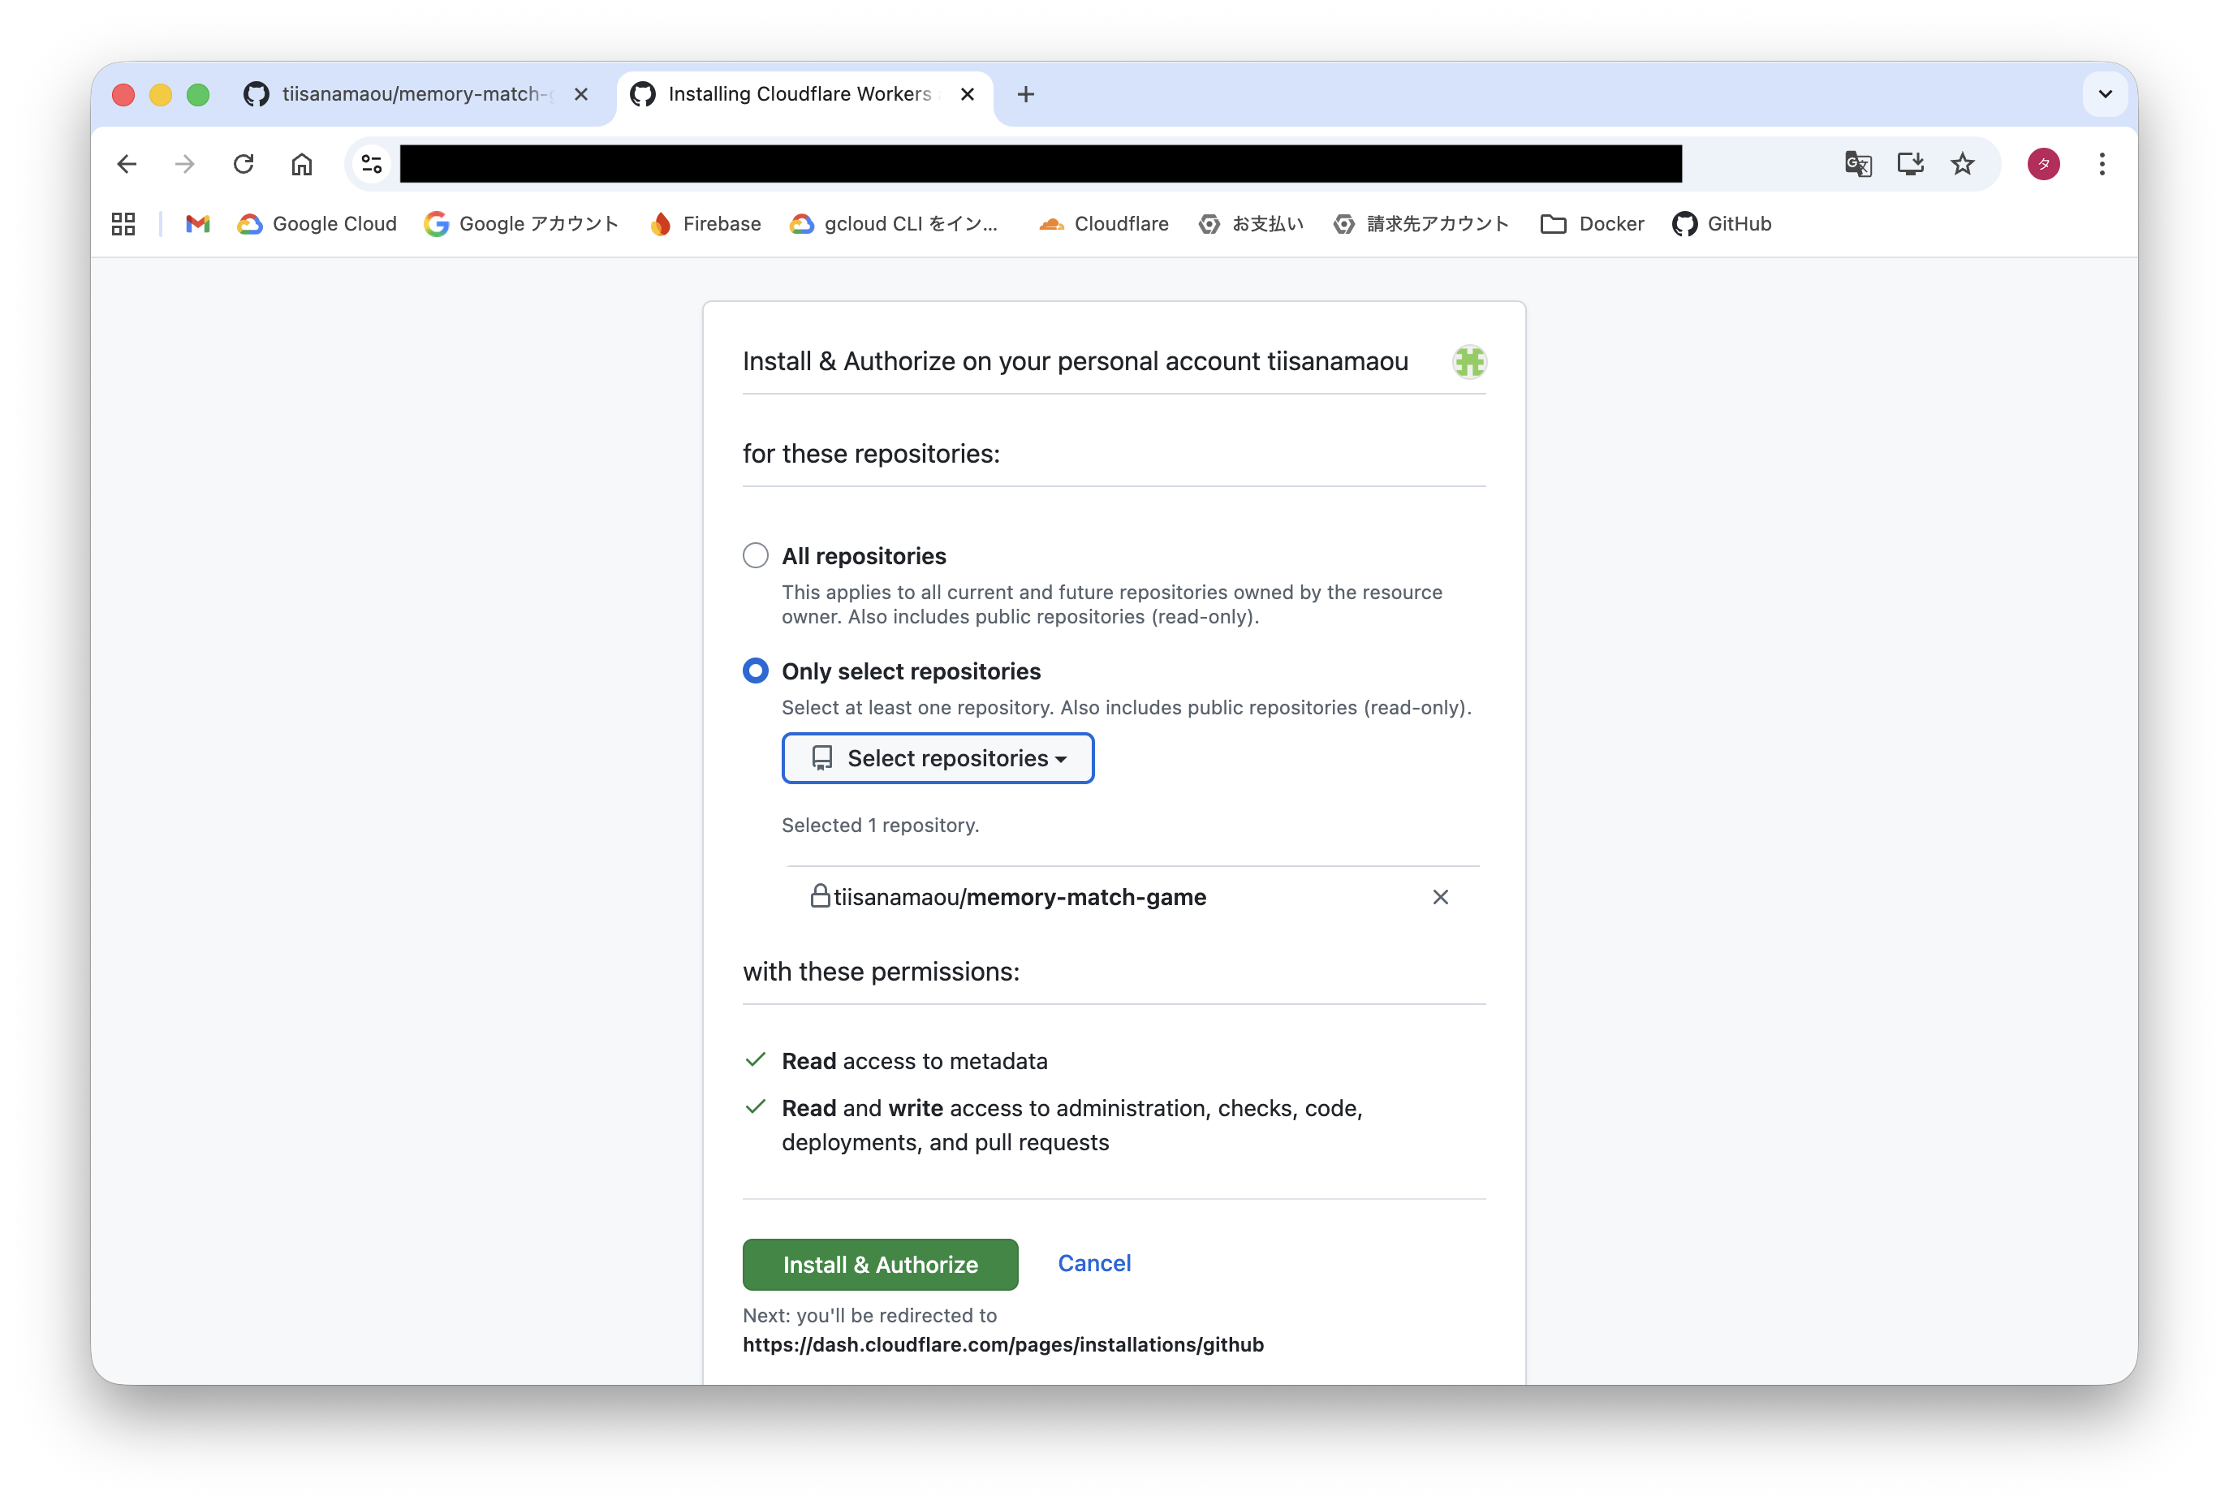Screen dimensions: 2229x1505
Task: Open Chrome three-dot menu
Action: pyautogui.click(x=2102, y=164)
